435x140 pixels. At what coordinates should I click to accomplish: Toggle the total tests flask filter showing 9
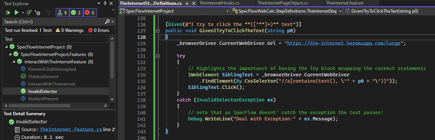pyautogui.click(x=62, y=13)
